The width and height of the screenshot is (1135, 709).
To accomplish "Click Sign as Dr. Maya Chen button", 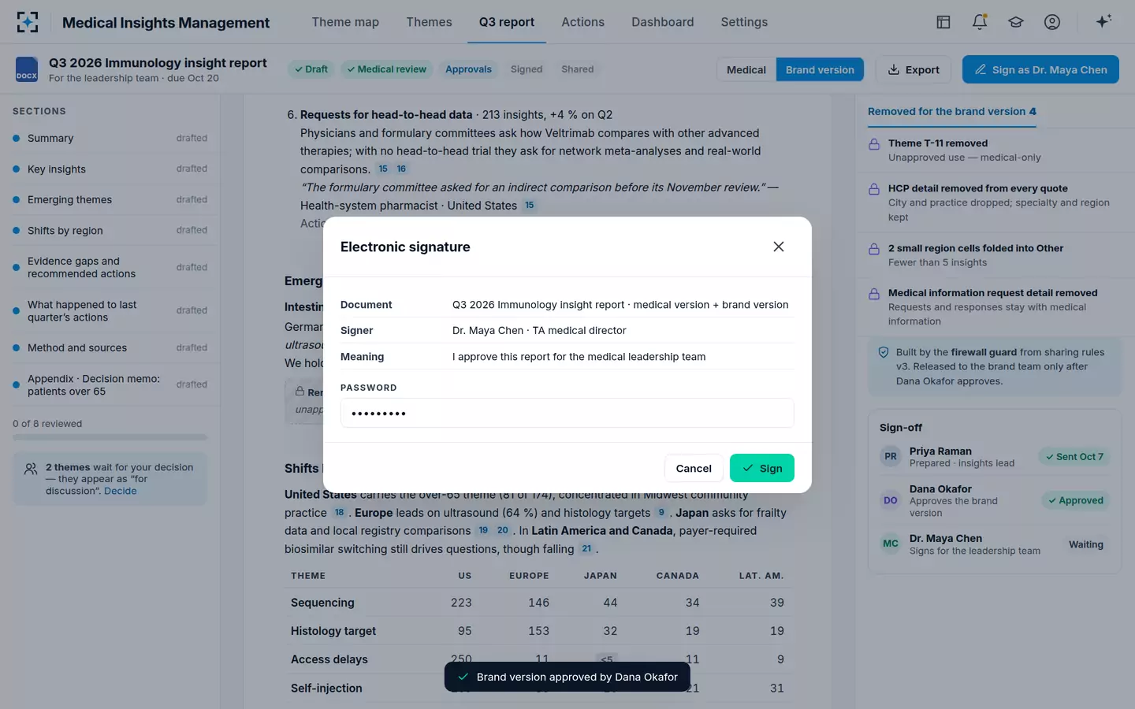I will 1040,69.
